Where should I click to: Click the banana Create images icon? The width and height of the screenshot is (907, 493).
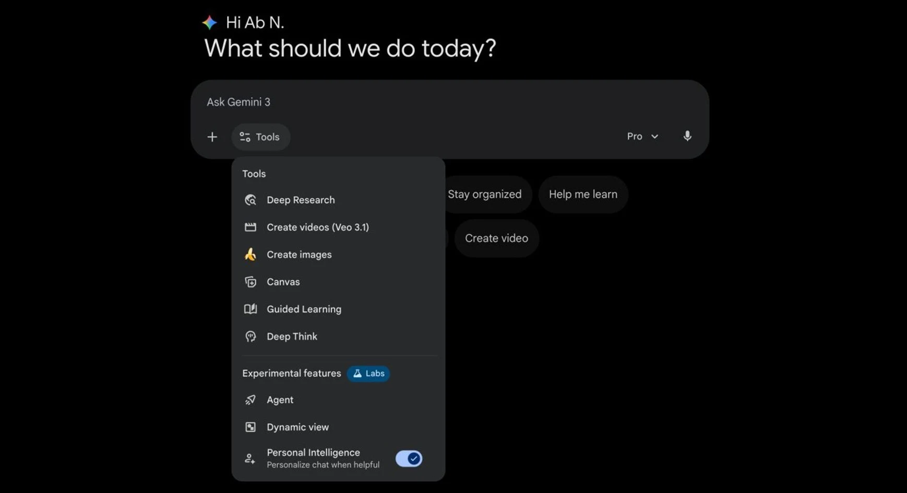(x=250, y=255)
